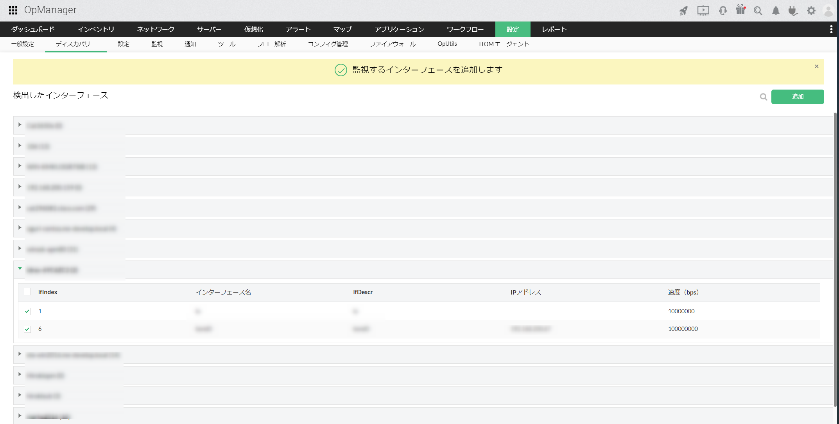Image resolution: width=839 pixels, height=424 pixels.
Task: Toggle the select-all ifIndex header checkbox
Action: point(27,292)
